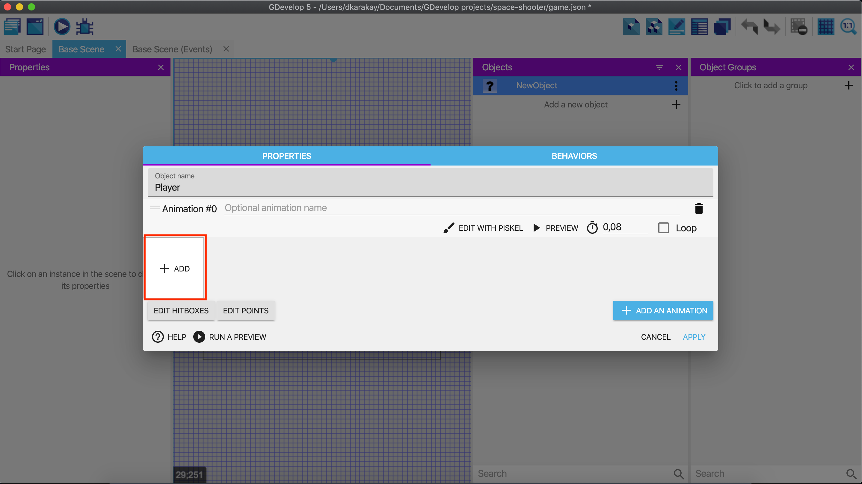Click plus to add object group

(848, 86)
